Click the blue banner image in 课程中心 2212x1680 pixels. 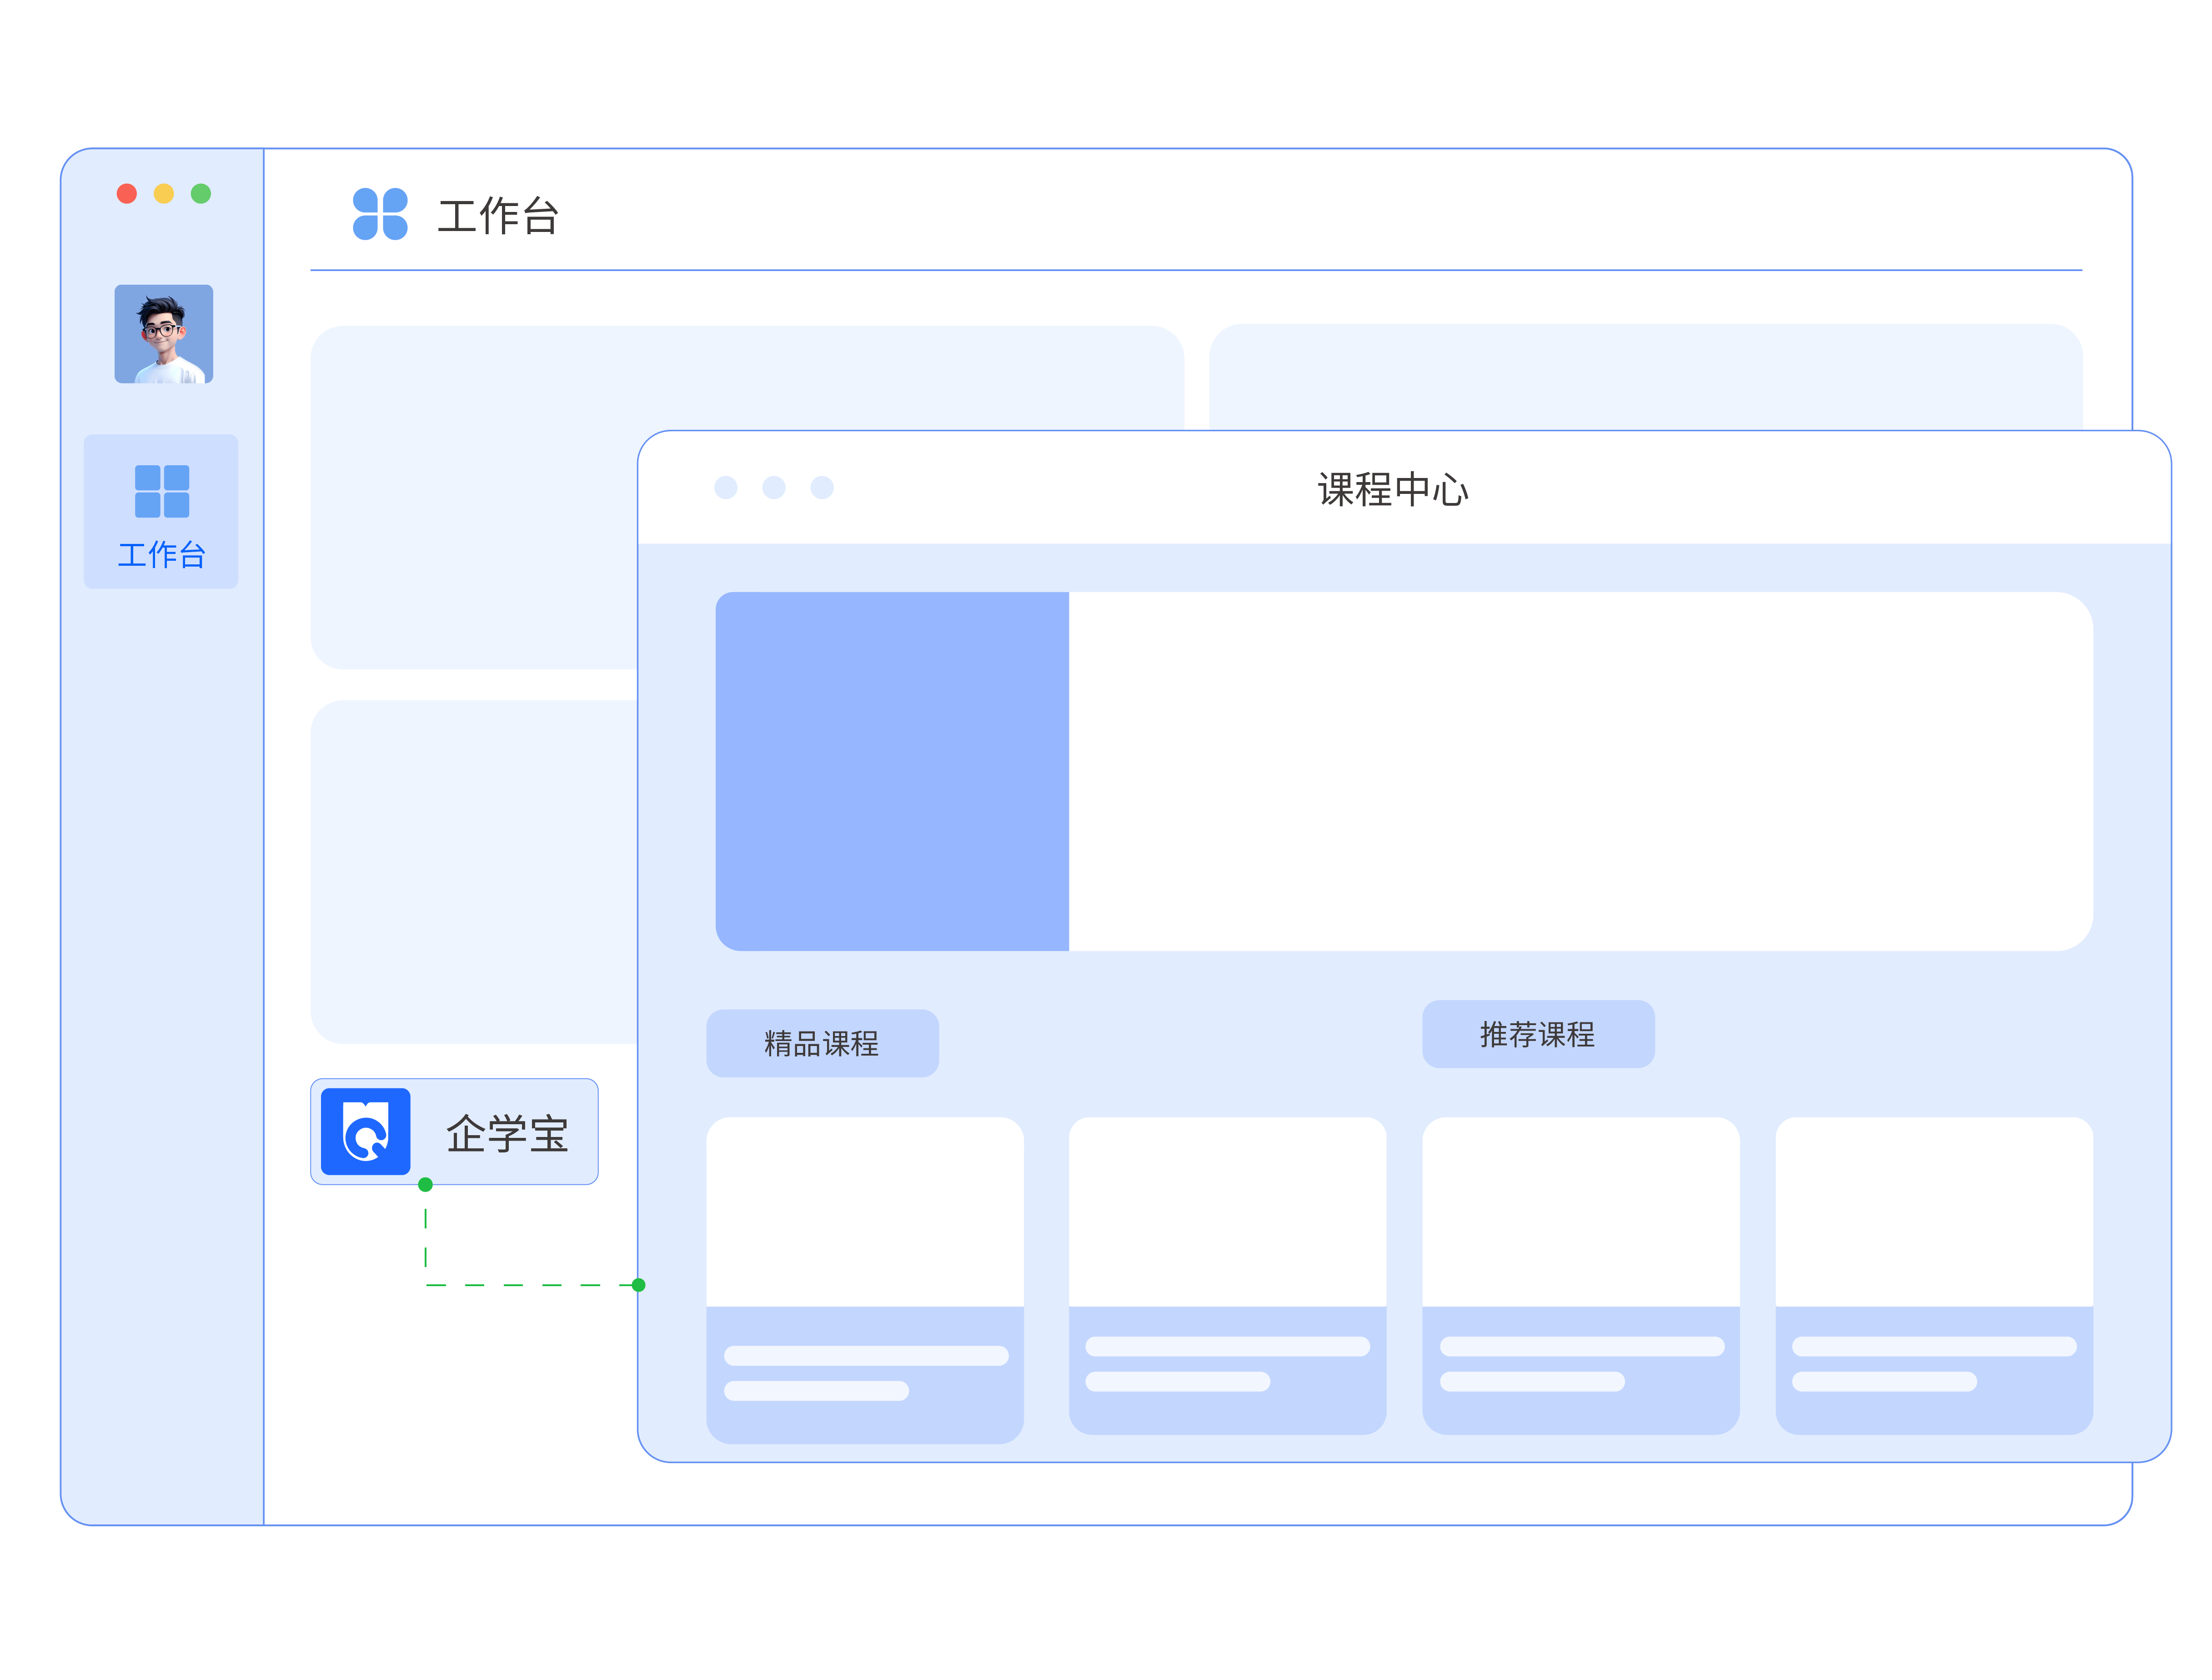892,771
